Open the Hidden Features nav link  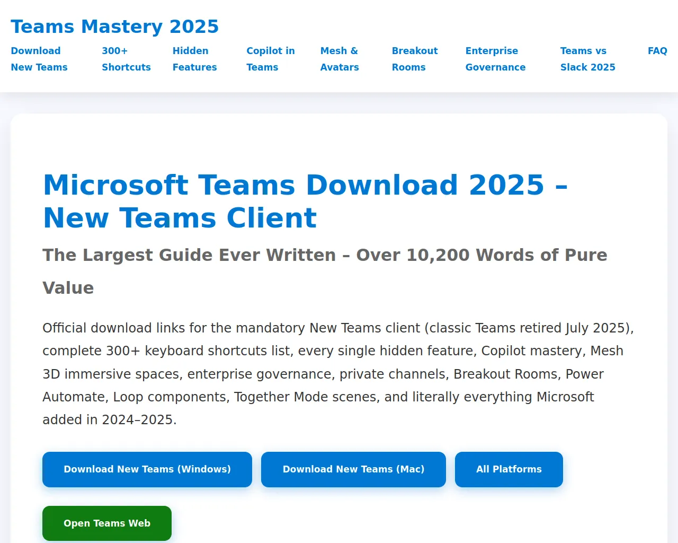point(194,59)
